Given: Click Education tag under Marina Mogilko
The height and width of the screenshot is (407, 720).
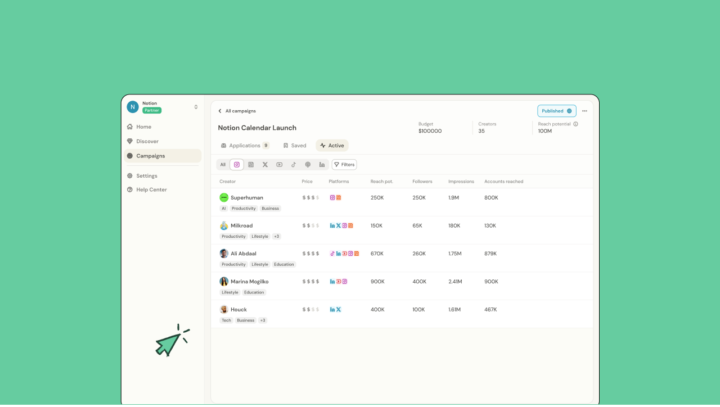Looking at the screenshot, I should (x=254, y=292).
